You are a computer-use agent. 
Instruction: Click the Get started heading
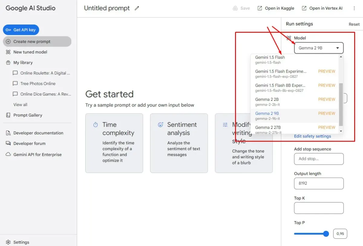click(x=110, y=94)
